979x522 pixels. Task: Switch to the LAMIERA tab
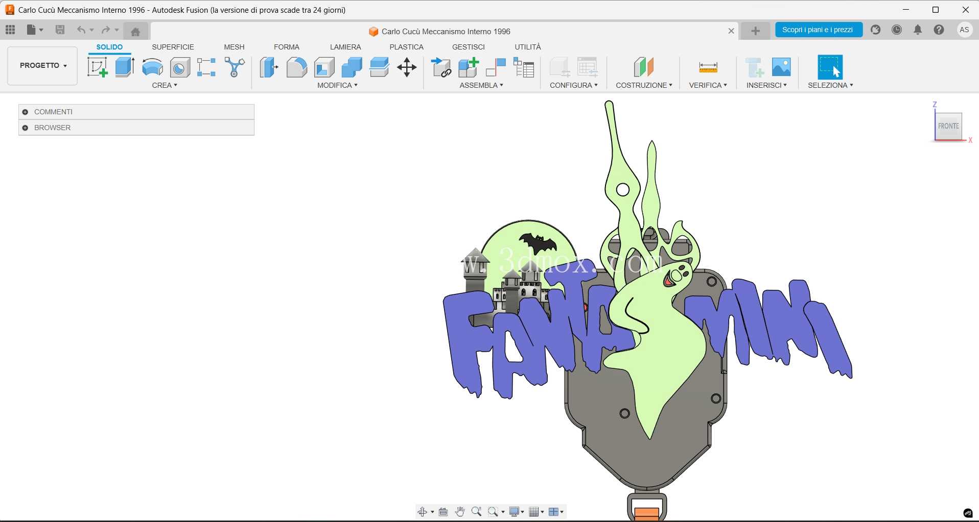click(x=345, y=47)
